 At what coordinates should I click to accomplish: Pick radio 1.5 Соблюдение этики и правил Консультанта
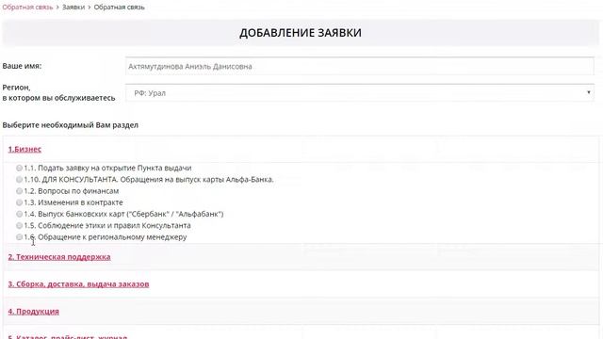point(19,226)
